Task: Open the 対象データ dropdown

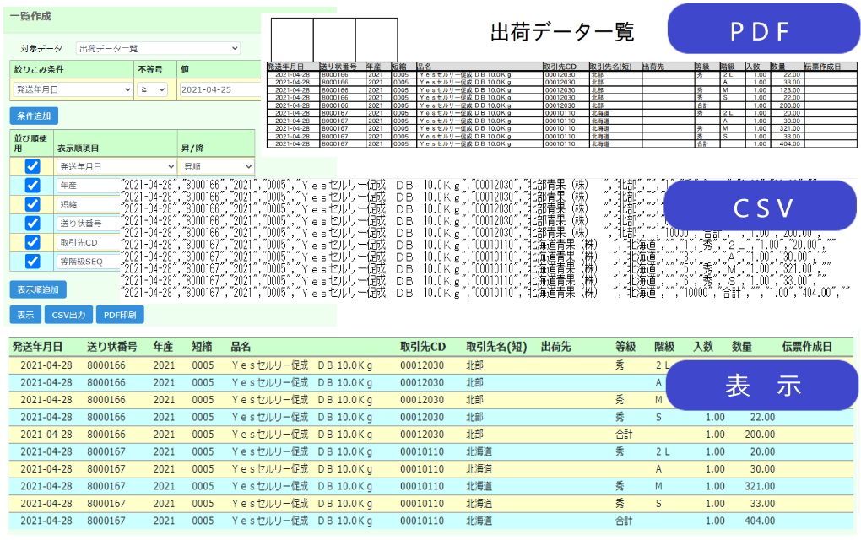Action: click(158, 49)
